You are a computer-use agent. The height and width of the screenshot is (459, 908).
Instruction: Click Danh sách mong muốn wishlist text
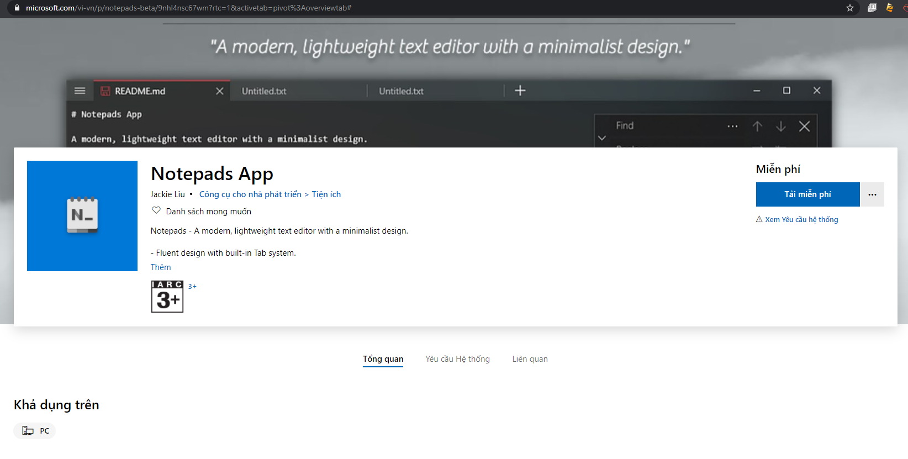pos(208,212)
